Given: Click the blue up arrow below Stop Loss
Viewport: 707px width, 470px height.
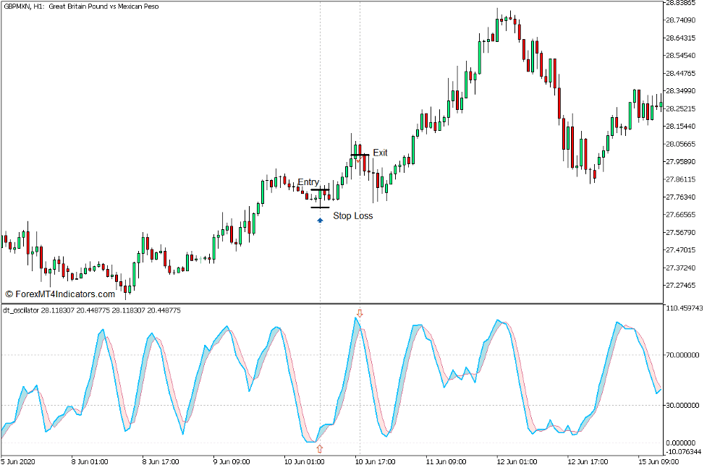Looking at the screenshot, I should 320,220.
